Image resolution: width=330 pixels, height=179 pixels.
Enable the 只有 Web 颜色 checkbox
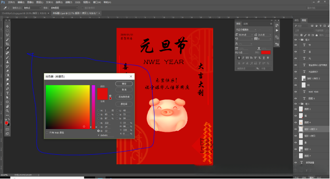point(47,132)
